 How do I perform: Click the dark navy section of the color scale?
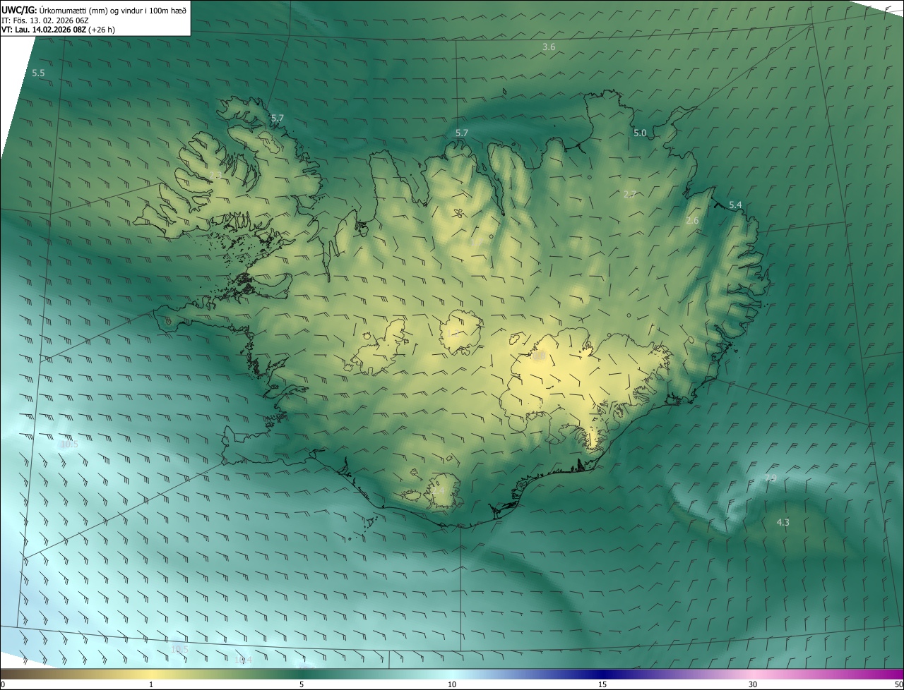tap(602, 674)
